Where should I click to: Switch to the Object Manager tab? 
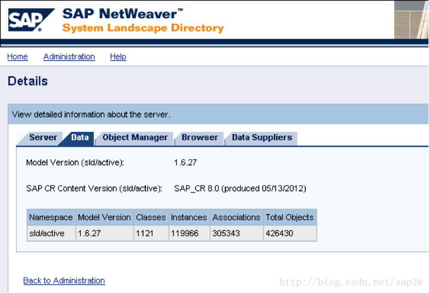pyautogui.click(x=135, y=137)
